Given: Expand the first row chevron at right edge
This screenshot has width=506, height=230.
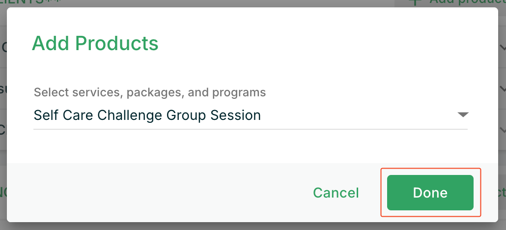Looking at the screenshot, I should click(x=502, y=48).
